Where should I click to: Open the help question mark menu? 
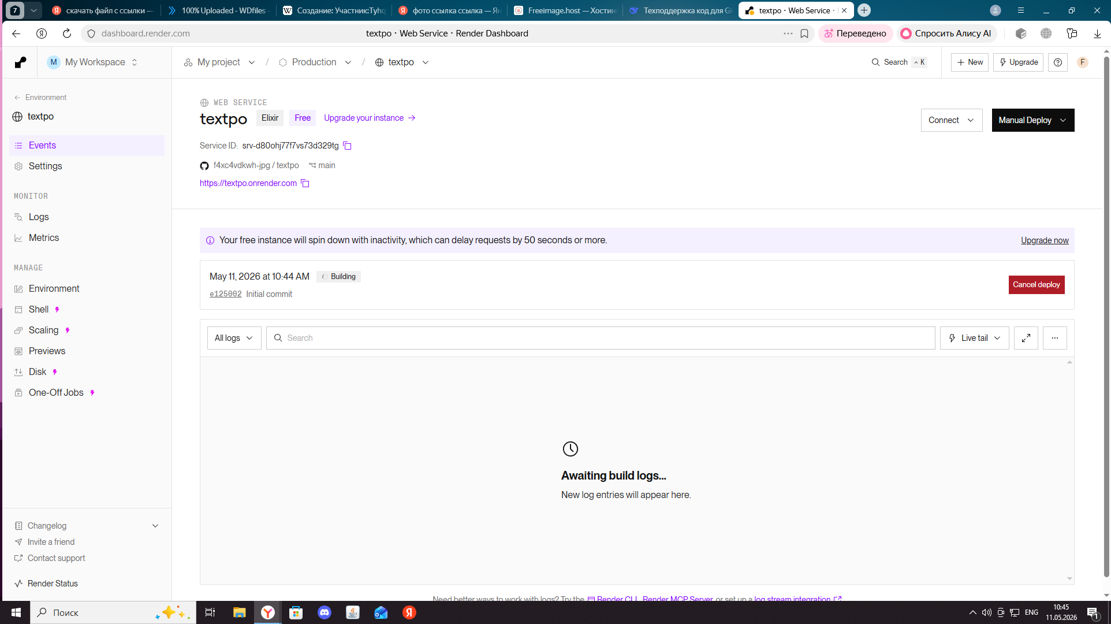tap(1058, 62)
